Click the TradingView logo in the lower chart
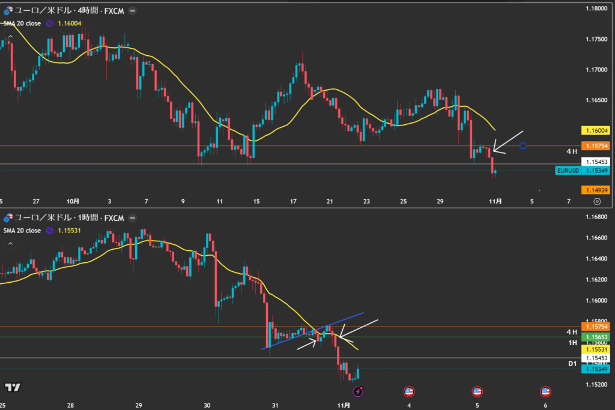The image size is (615, 410). coord(12,387)
